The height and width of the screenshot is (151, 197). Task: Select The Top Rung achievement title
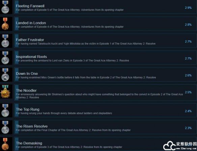tap(28, 110)
